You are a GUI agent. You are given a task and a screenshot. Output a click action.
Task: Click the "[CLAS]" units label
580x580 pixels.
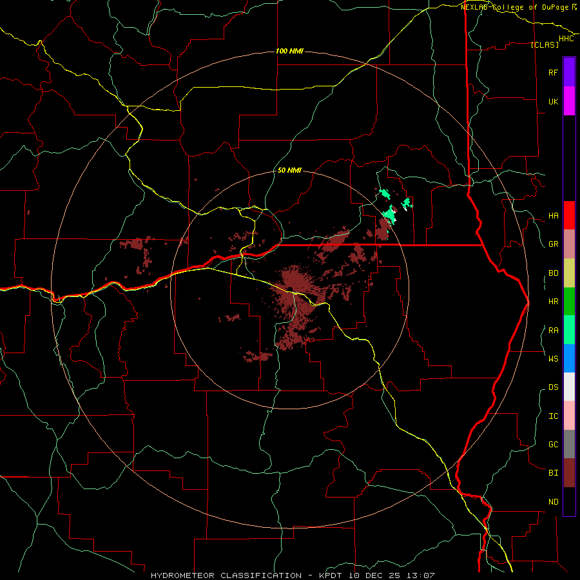click(545, 44)
